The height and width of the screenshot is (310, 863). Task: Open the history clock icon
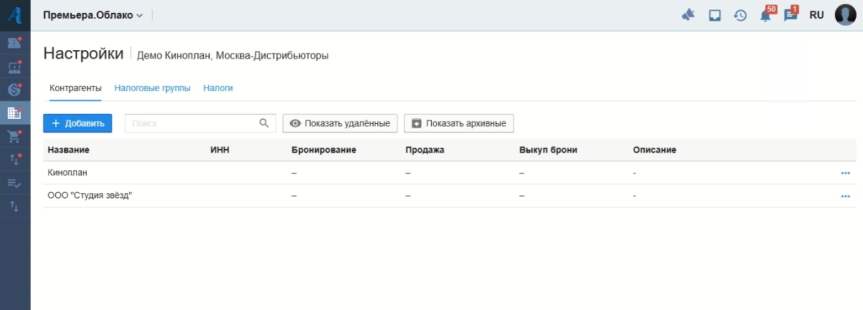pos(740,15)
